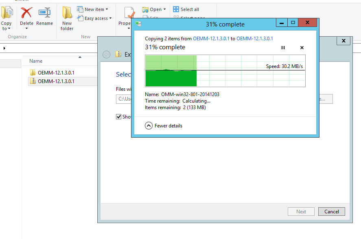Pause the file copy operation

click(x=283, y=48)
